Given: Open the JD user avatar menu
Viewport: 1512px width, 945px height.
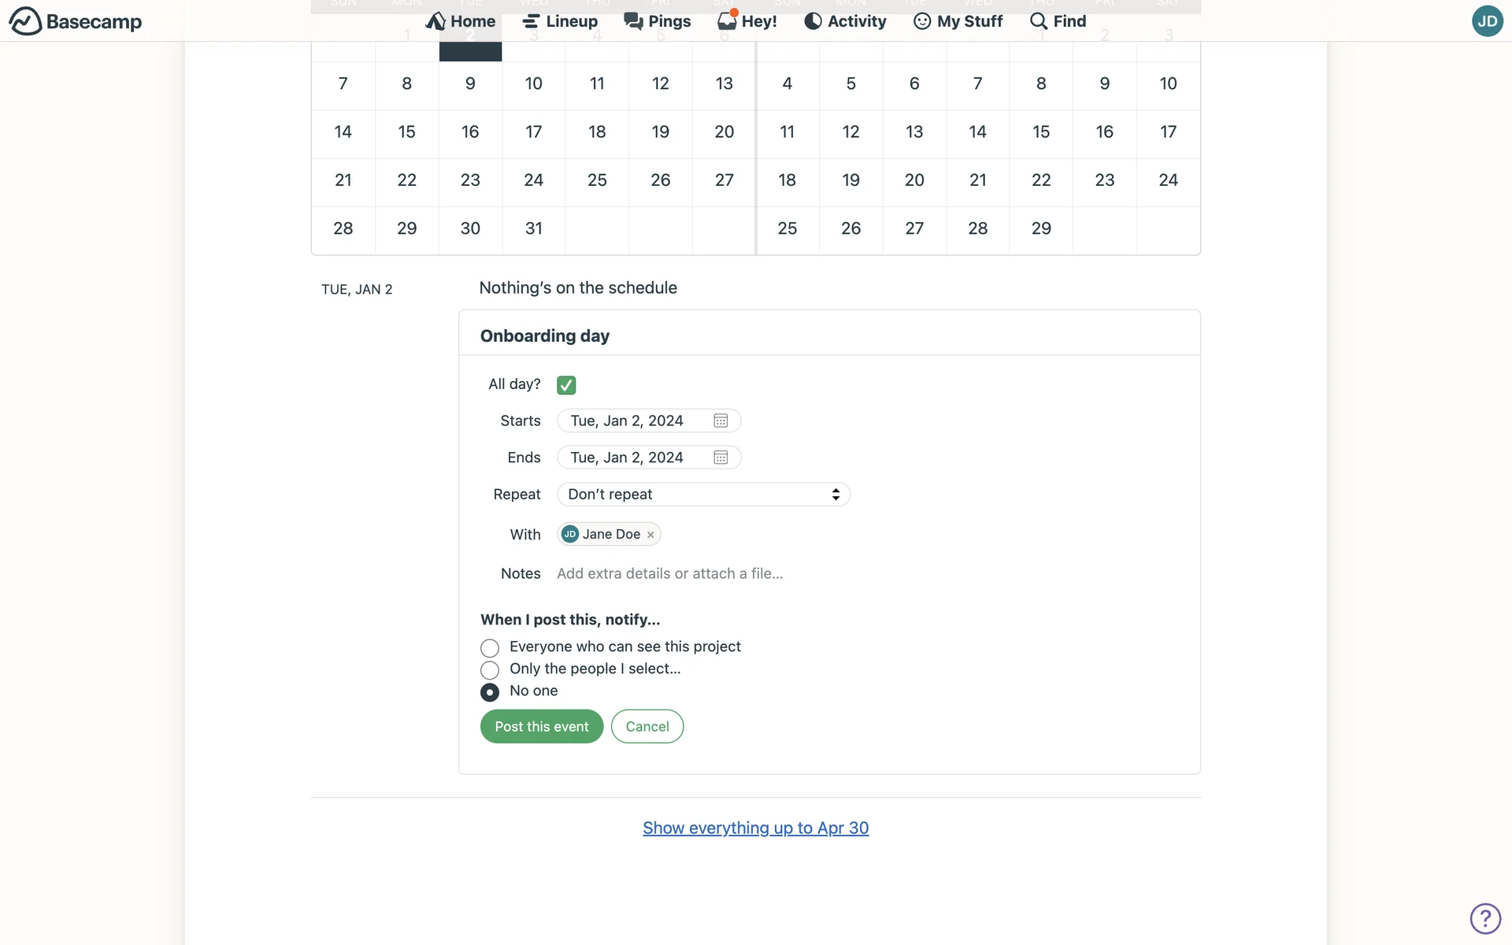Looking at the screenshot, I should coord(1487,21).
